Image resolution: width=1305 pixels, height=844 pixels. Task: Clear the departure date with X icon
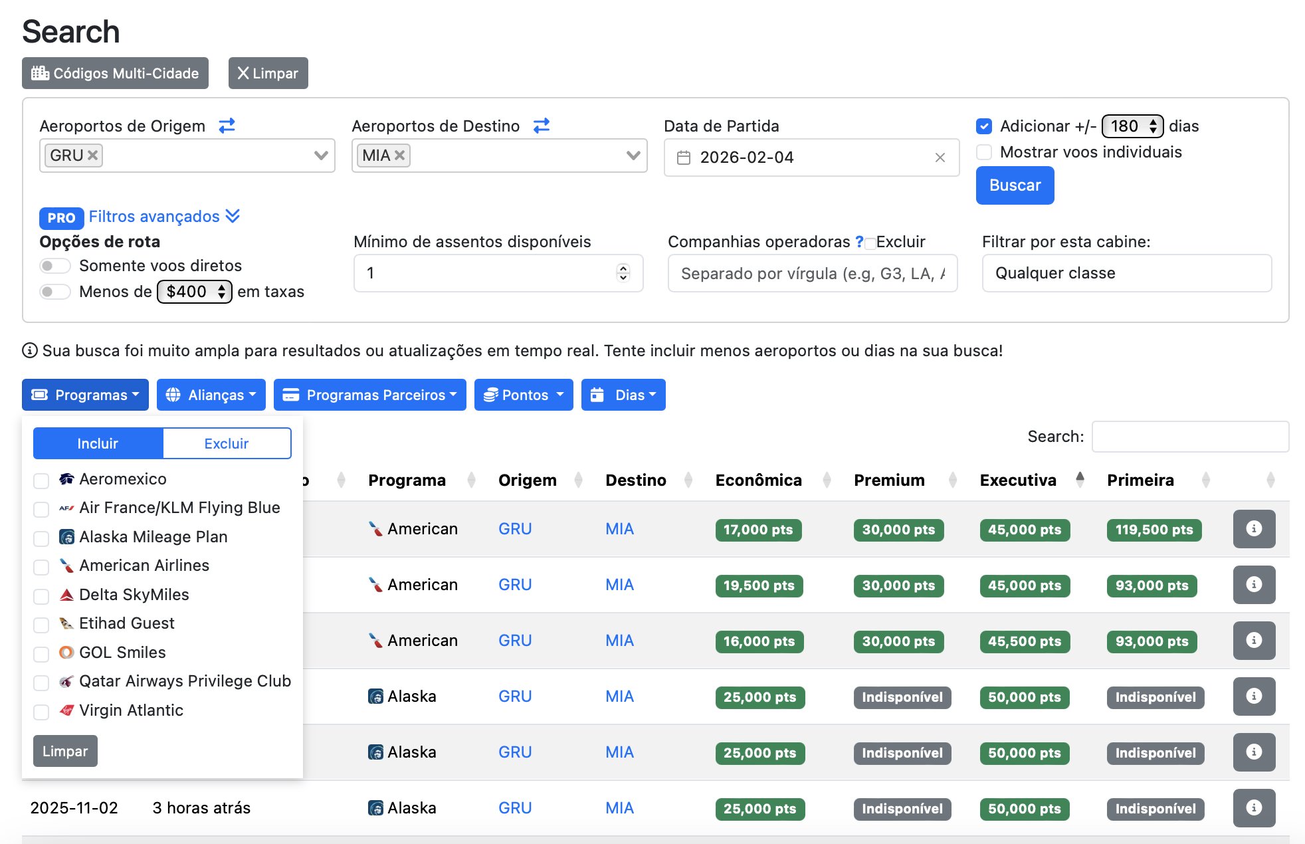click(940, 158)
